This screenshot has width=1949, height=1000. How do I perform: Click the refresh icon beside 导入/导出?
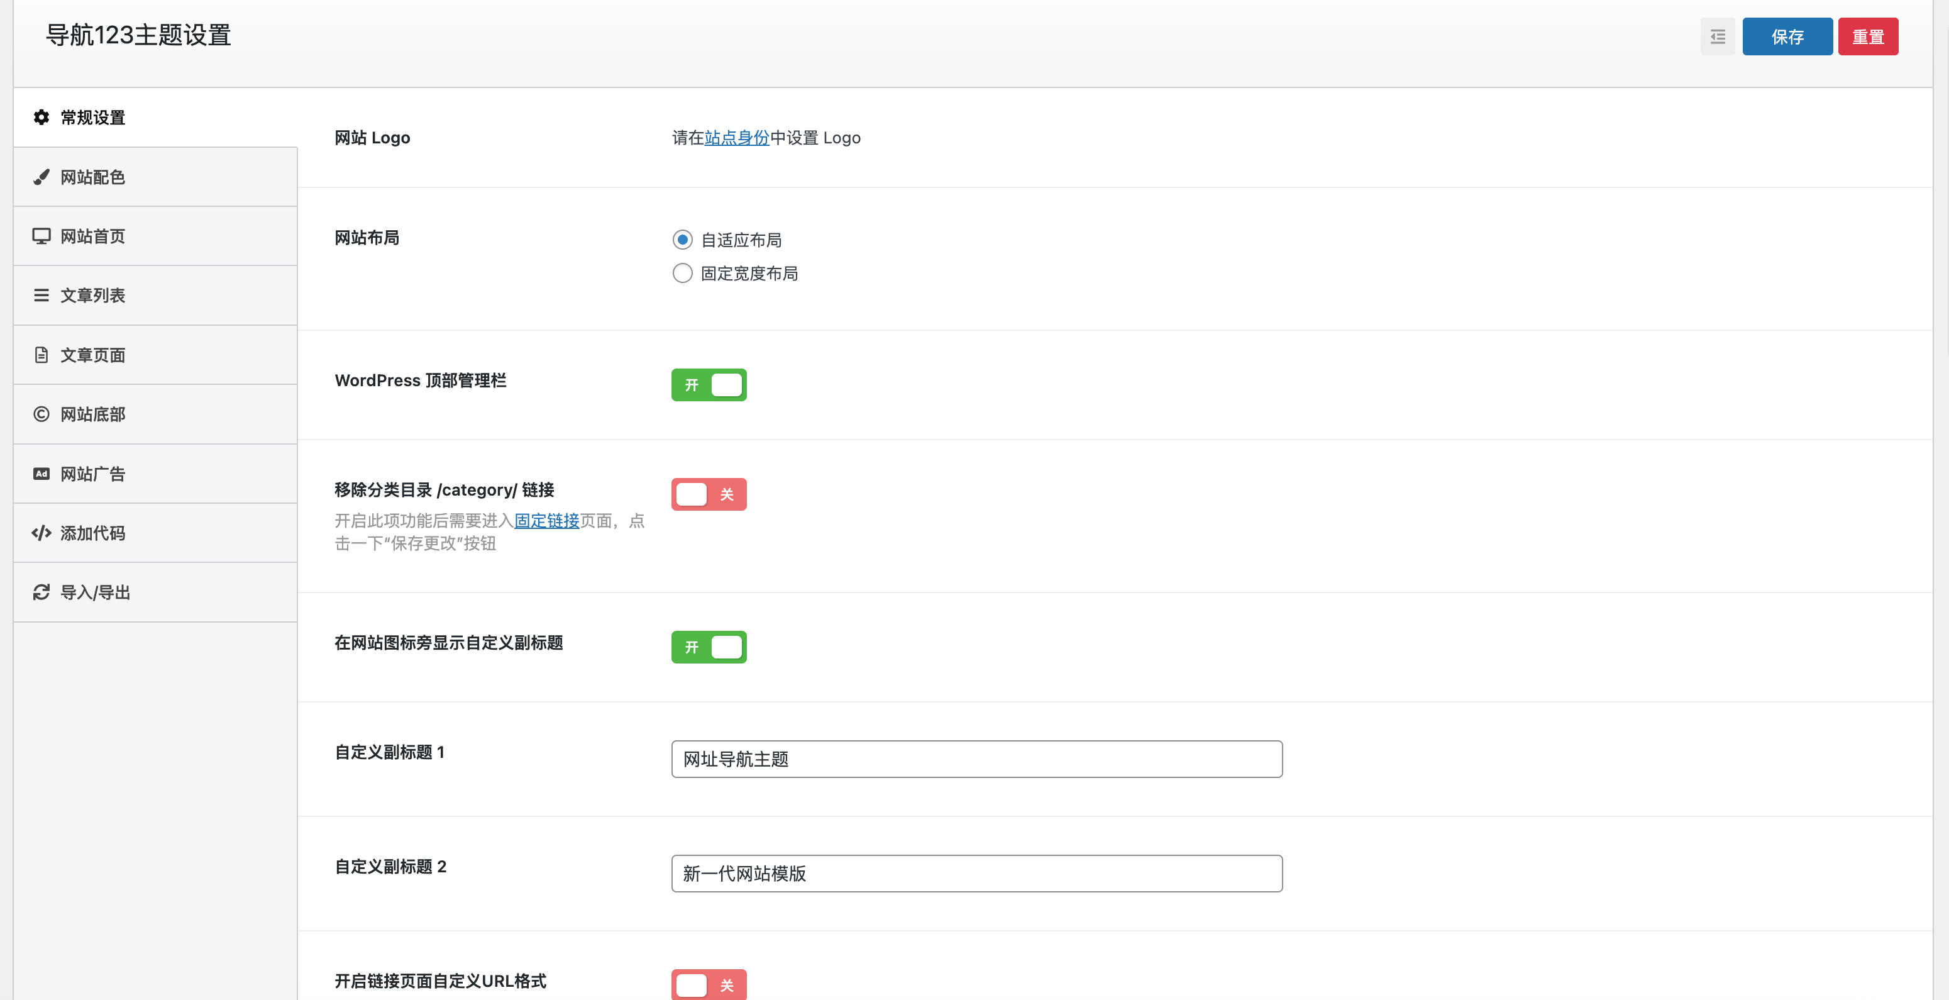pyautogui.click(x=41, y=592)
